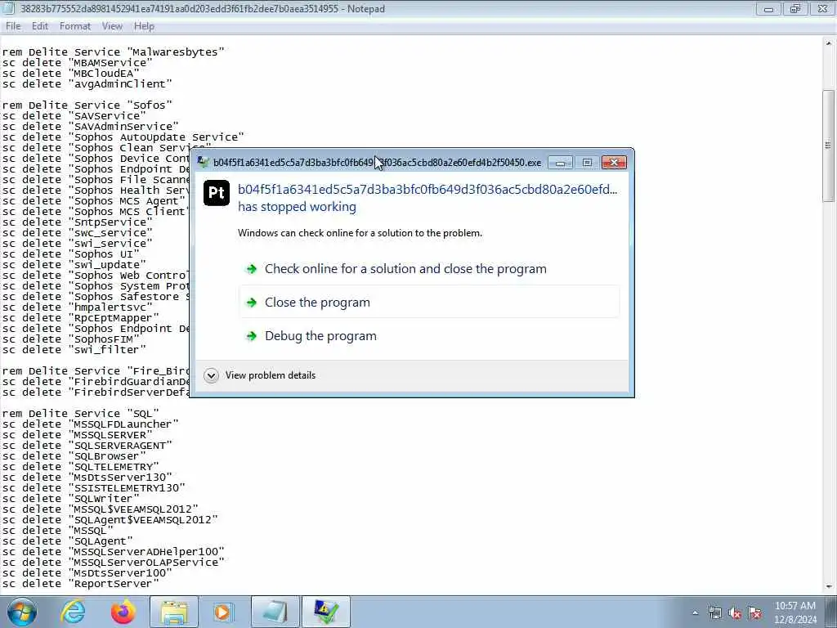Open the Help menu in Notepad
The height and width of the screenshot is (628, 837).
point(144,26)
